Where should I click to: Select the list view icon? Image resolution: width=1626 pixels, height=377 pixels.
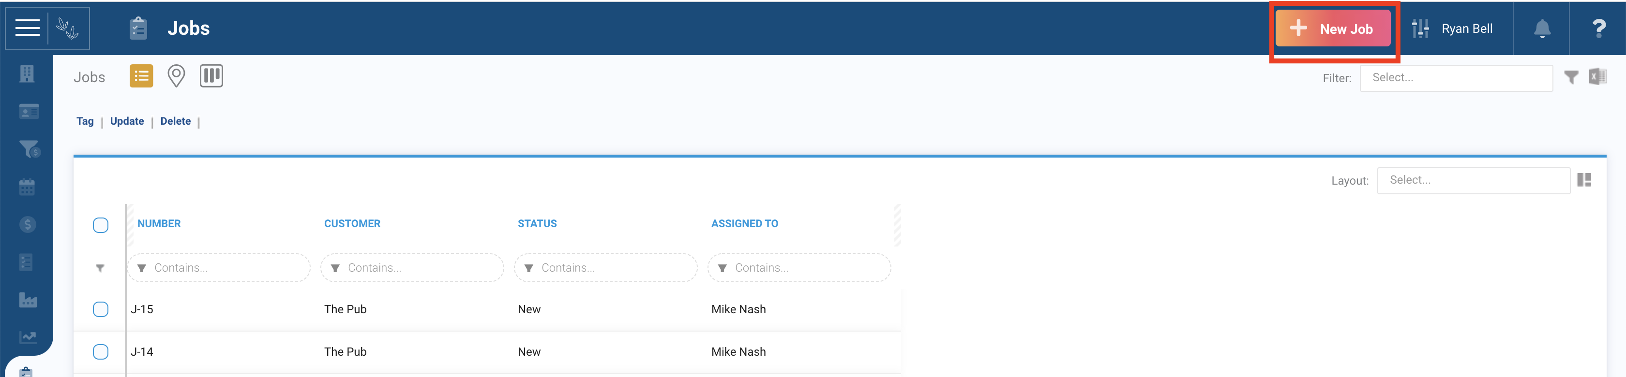pos(141,76)
